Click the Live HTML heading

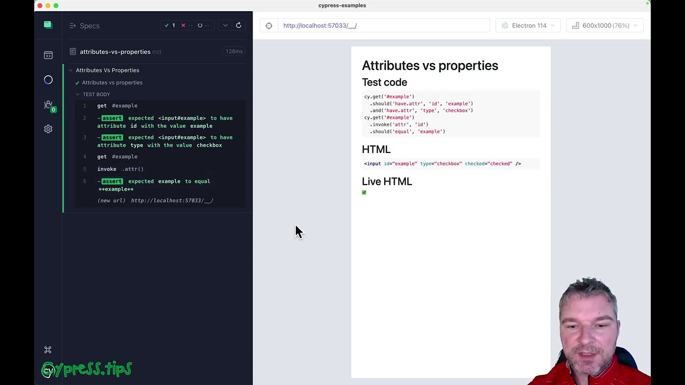click(387, 181)
